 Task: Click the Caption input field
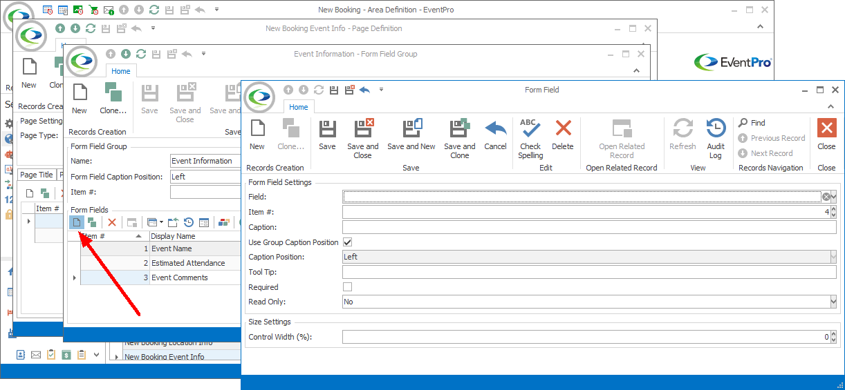589,227
